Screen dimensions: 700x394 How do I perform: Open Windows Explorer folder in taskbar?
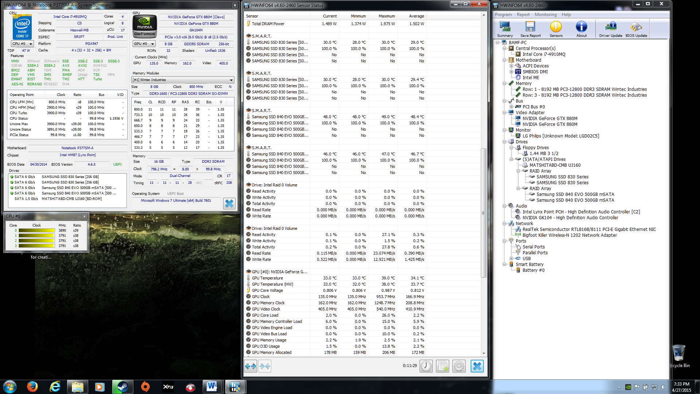point(78,387)
